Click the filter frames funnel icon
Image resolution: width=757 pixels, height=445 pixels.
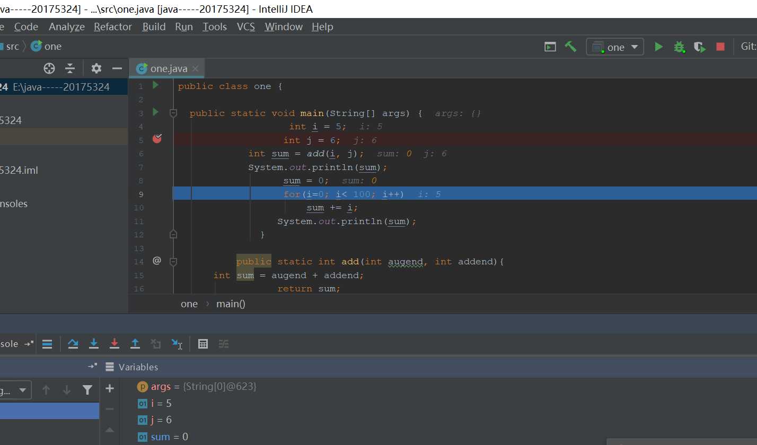[87, 390]
